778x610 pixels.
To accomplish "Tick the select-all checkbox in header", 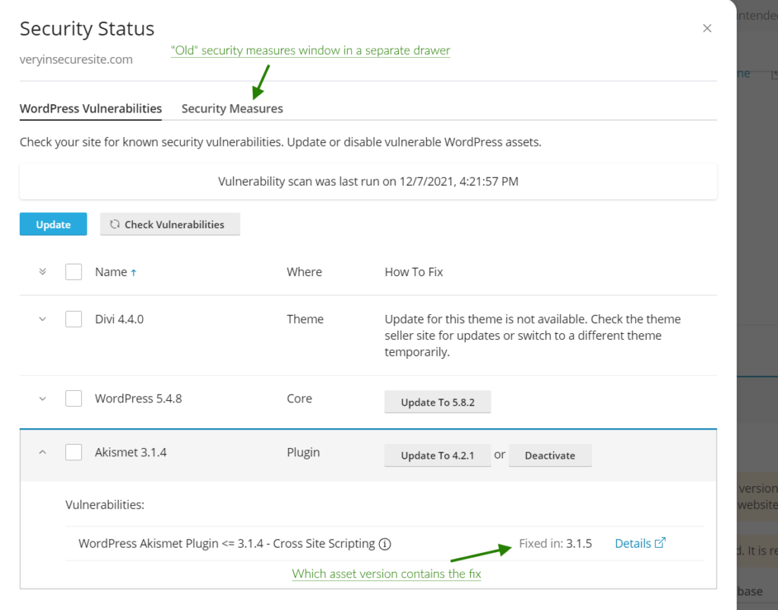I will (74, 272).
